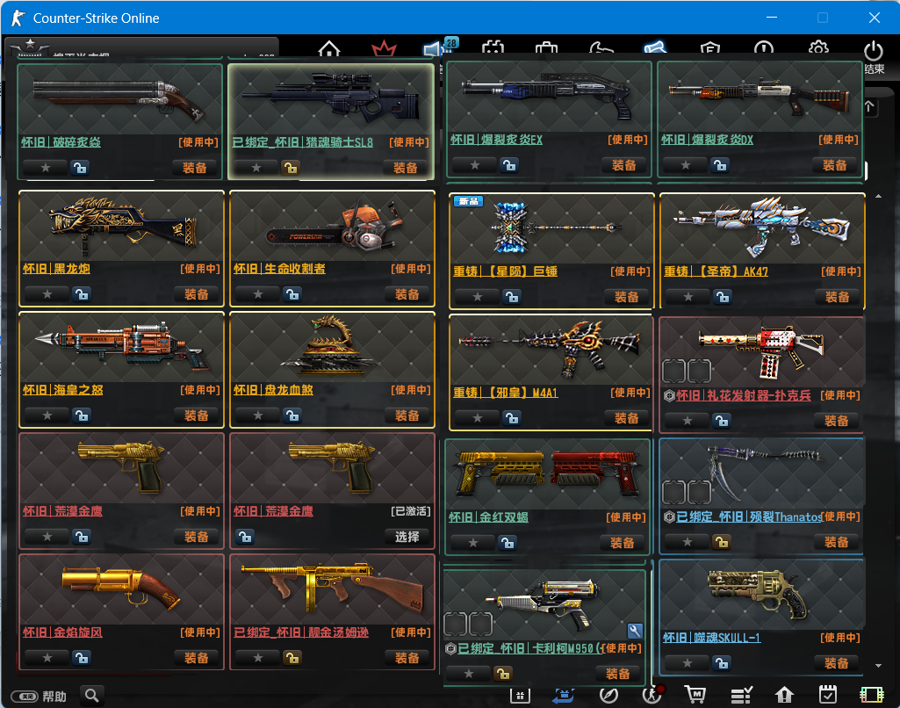Select the 怀旧|生命收割者 chainsaw thumbnail
This screenshot has height=708, width=900.
point(332,227)
